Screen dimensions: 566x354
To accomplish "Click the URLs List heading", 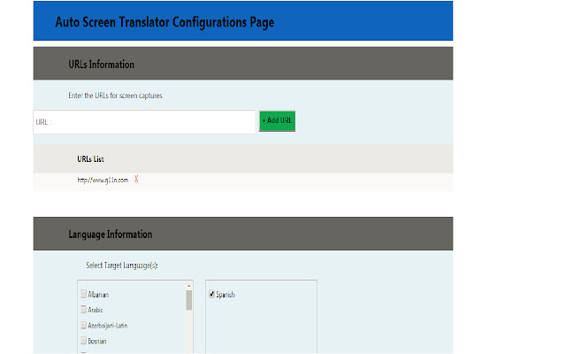I will [x=90, y=159].
